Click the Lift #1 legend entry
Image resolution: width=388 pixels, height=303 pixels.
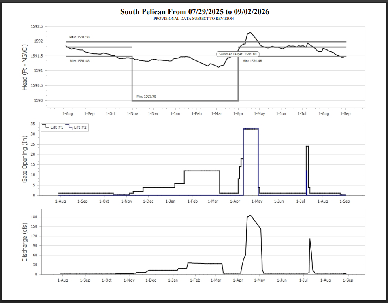click(53, 127)
